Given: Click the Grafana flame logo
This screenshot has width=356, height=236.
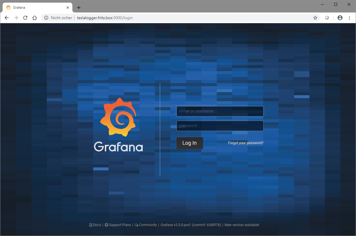Looking at the screenshot, I should pos(118,117).
